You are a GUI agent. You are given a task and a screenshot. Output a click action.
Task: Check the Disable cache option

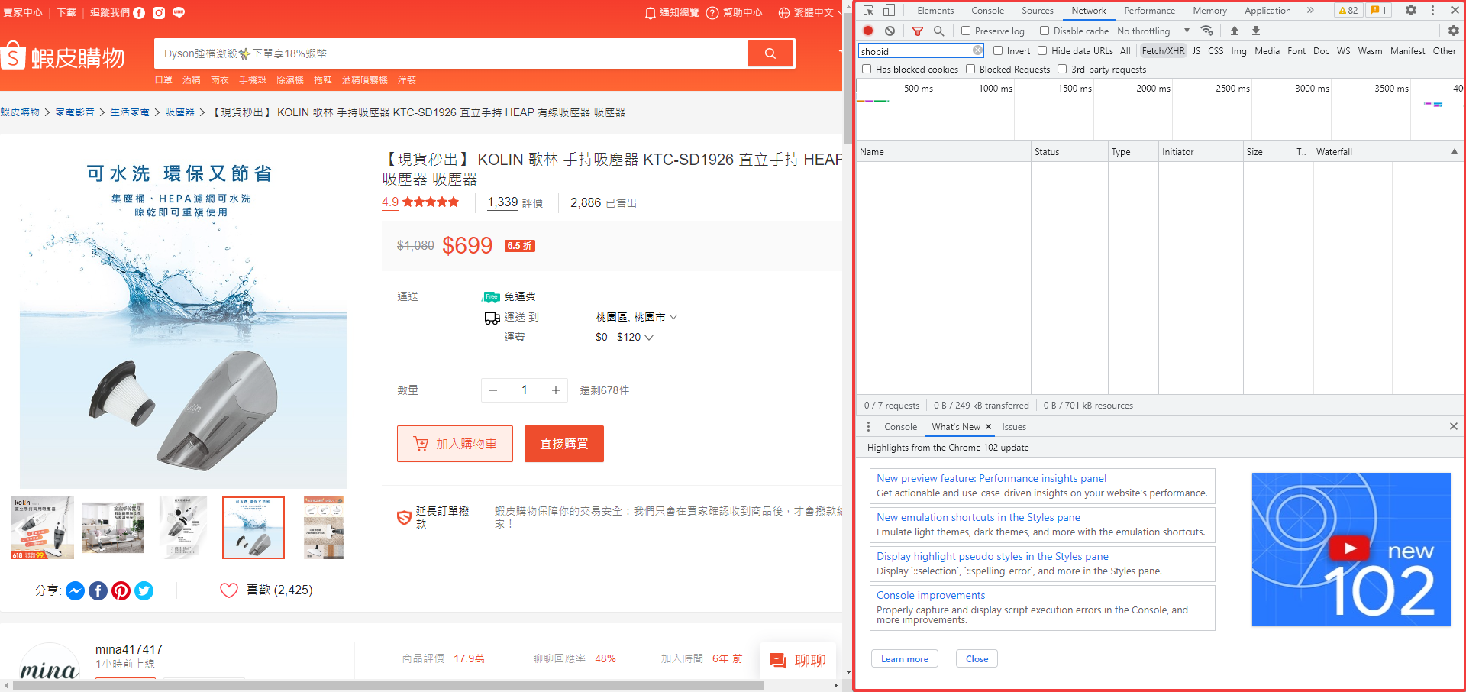coord(1045,31)
